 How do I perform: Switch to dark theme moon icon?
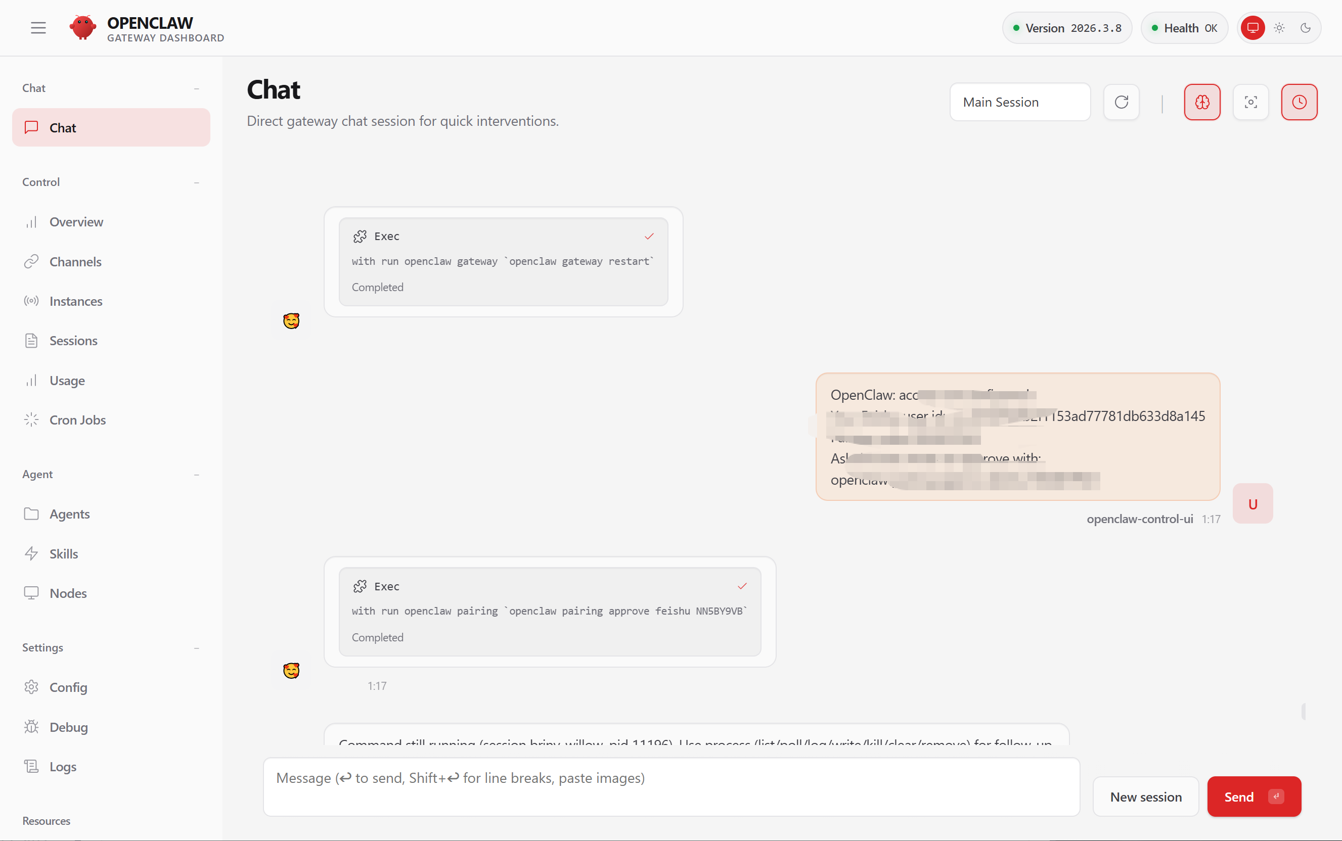(x=1305, y=28)
